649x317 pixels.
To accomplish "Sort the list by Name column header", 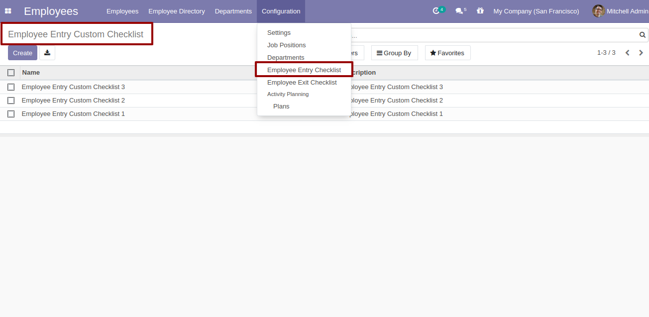I will (31, 73).
